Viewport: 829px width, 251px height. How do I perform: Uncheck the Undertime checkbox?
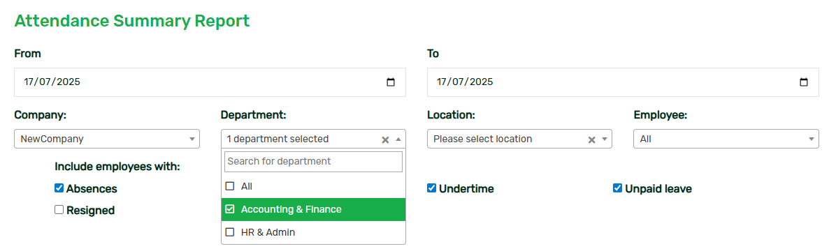431,188
